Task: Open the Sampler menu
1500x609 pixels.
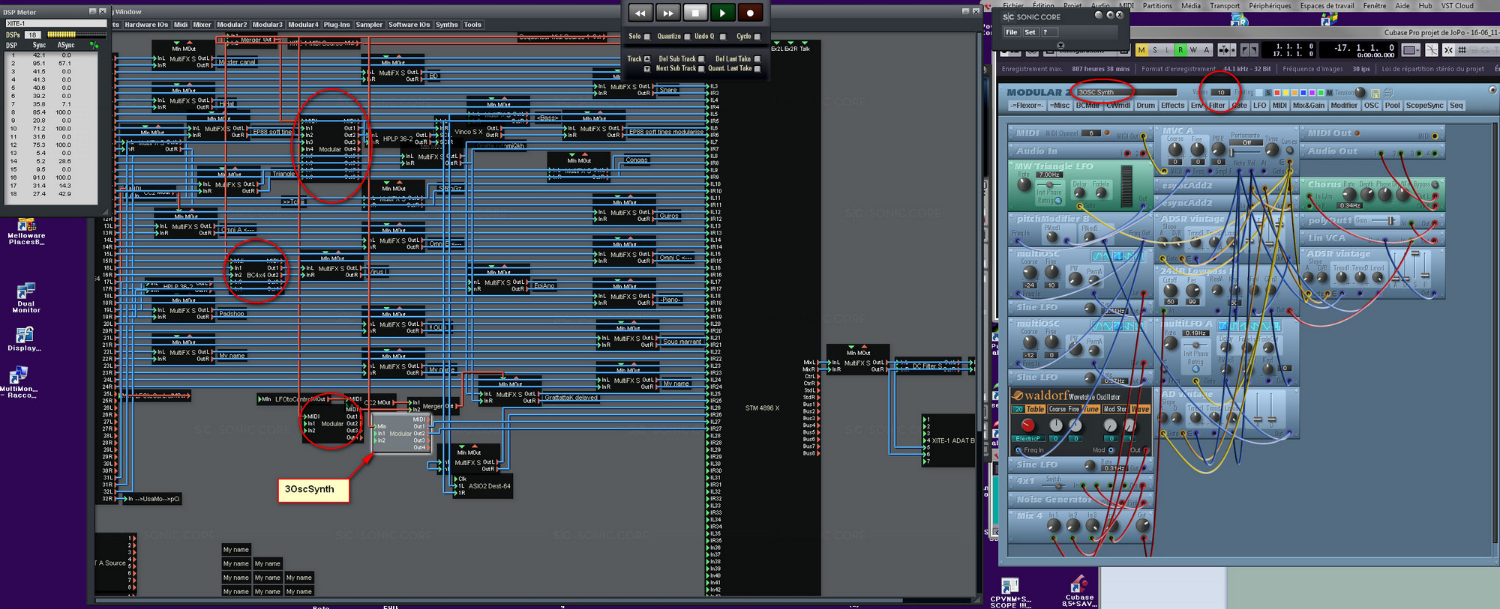Action: tap(369, 25)
